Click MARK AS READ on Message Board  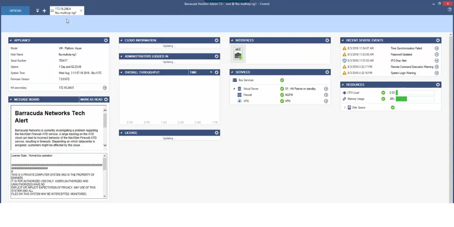pyautogui.click(x=91, y=100)
